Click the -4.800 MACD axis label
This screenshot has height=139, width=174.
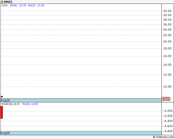point(168,131)
